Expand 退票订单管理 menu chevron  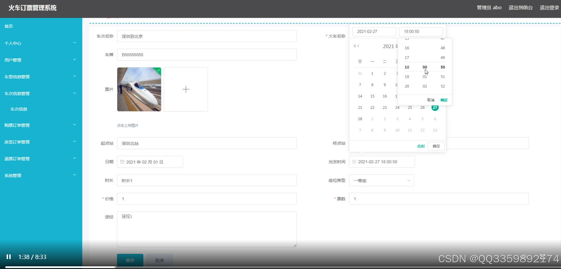pyautogui.click(x=75, y=158)
